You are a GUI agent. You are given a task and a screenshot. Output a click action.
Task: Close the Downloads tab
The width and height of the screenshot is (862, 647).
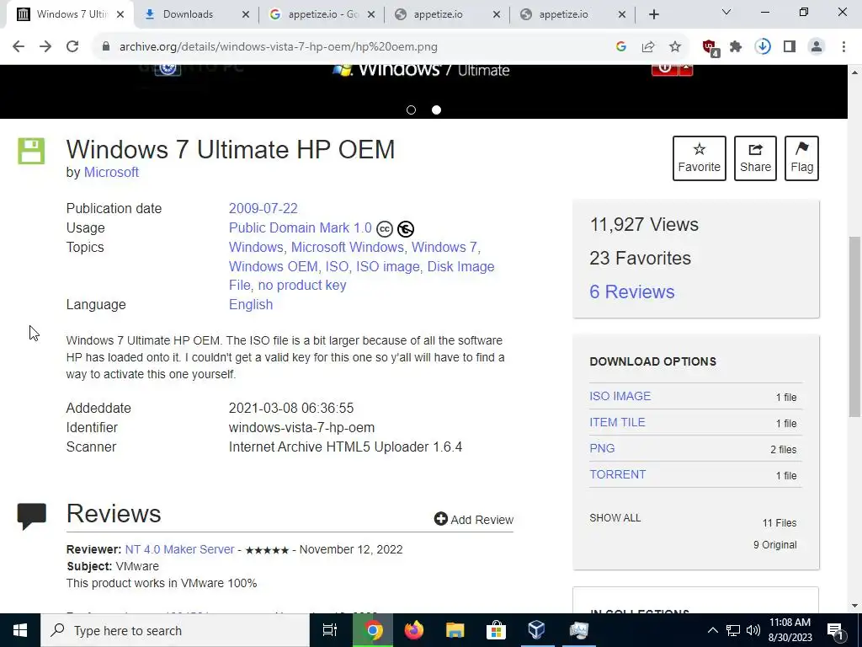click(x=246, y=14)
